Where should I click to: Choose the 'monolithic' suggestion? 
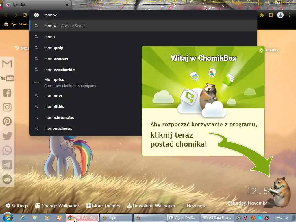86,106
